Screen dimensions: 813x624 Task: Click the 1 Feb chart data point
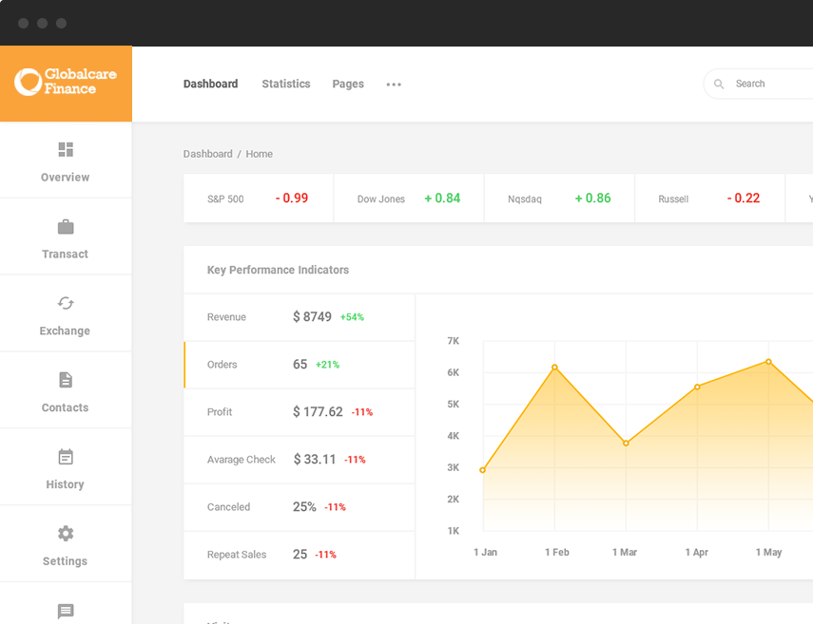click(554, 368)
